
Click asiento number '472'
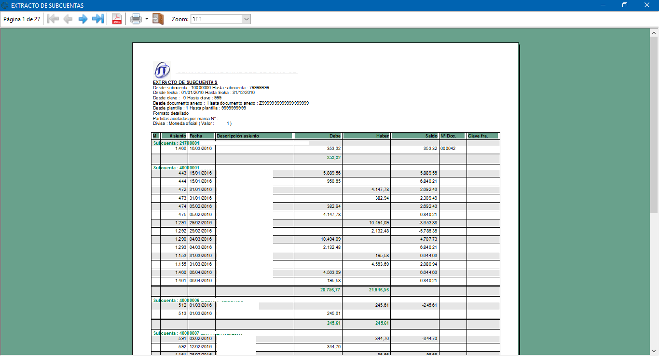click(182, 190)
